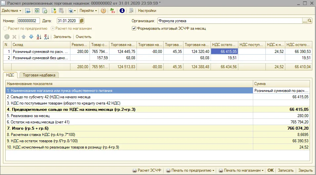Screen dimensions: 316x175
Task: Switch to the НДС tab
Action: (x=10, y=75)
